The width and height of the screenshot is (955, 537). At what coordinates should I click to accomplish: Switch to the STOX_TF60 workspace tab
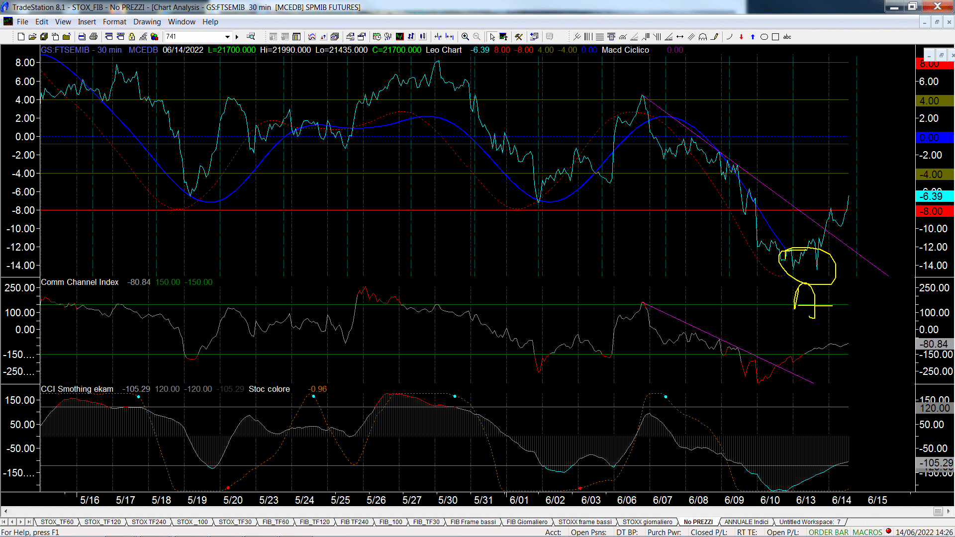click(57, 522)
